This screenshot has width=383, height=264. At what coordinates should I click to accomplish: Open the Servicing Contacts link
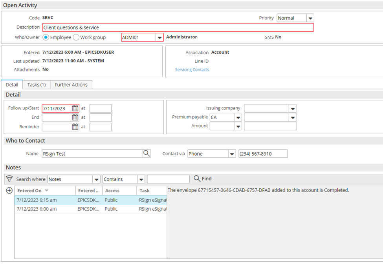[192, 69]
